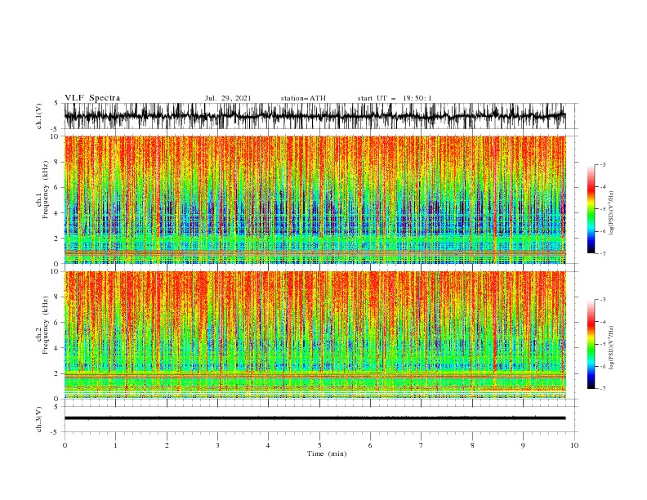The image size is (647, 500).
Task: Click the time axis tick label "10"
Action: (574, 445)
